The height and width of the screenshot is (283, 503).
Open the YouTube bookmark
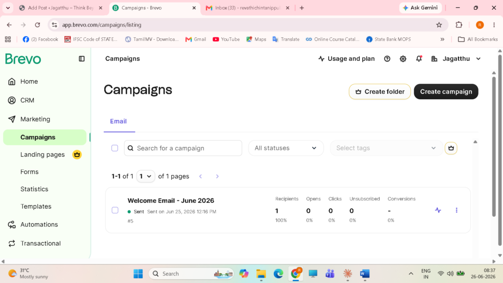click(x=226, y=39)
